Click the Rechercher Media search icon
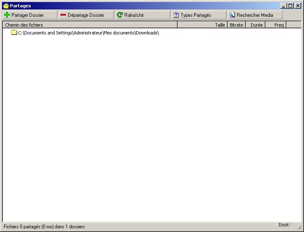This screenshot has width=304, height=232. click(x=232, y=15)
